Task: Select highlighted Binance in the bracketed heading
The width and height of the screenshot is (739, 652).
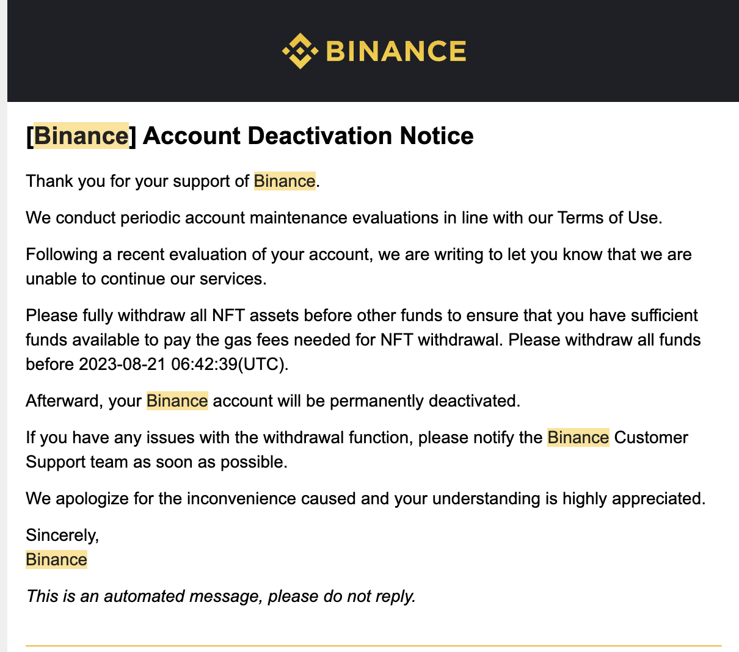Action: point(81,136)
